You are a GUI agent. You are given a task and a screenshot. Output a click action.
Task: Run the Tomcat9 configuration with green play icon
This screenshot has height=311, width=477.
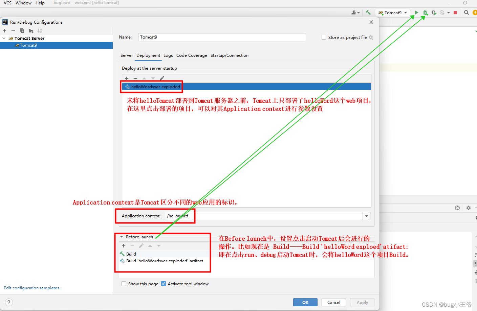click(x=416, y=13)
